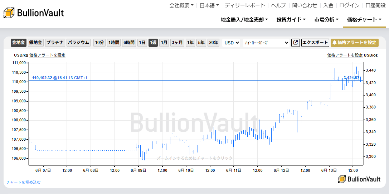Viewport: 389px width, 194px height.
Task: Click the BullionVault logo below chart
Action: coord(359,179)
